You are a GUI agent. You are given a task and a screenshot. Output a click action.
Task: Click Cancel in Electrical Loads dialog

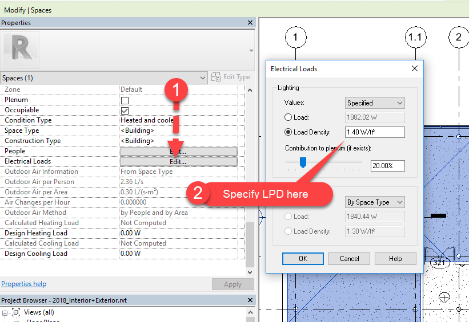coord(349,259)
